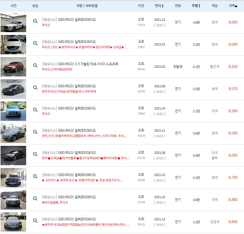Click price 8,790
244x234 pixels.
pyautogui.click(x=233, y=177)
